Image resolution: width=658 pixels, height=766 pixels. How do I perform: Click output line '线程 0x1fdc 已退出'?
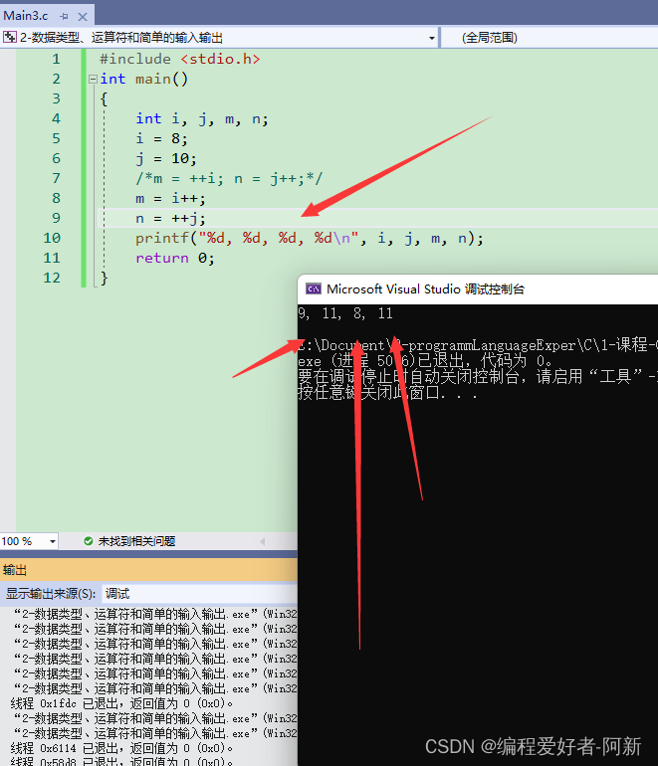[121, 703]
